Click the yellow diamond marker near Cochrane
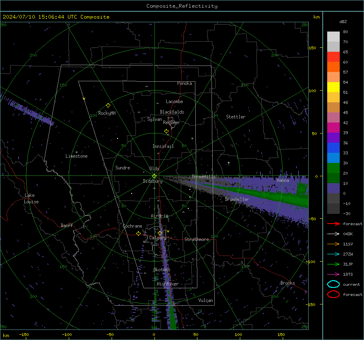 click(x=138, y=234)
